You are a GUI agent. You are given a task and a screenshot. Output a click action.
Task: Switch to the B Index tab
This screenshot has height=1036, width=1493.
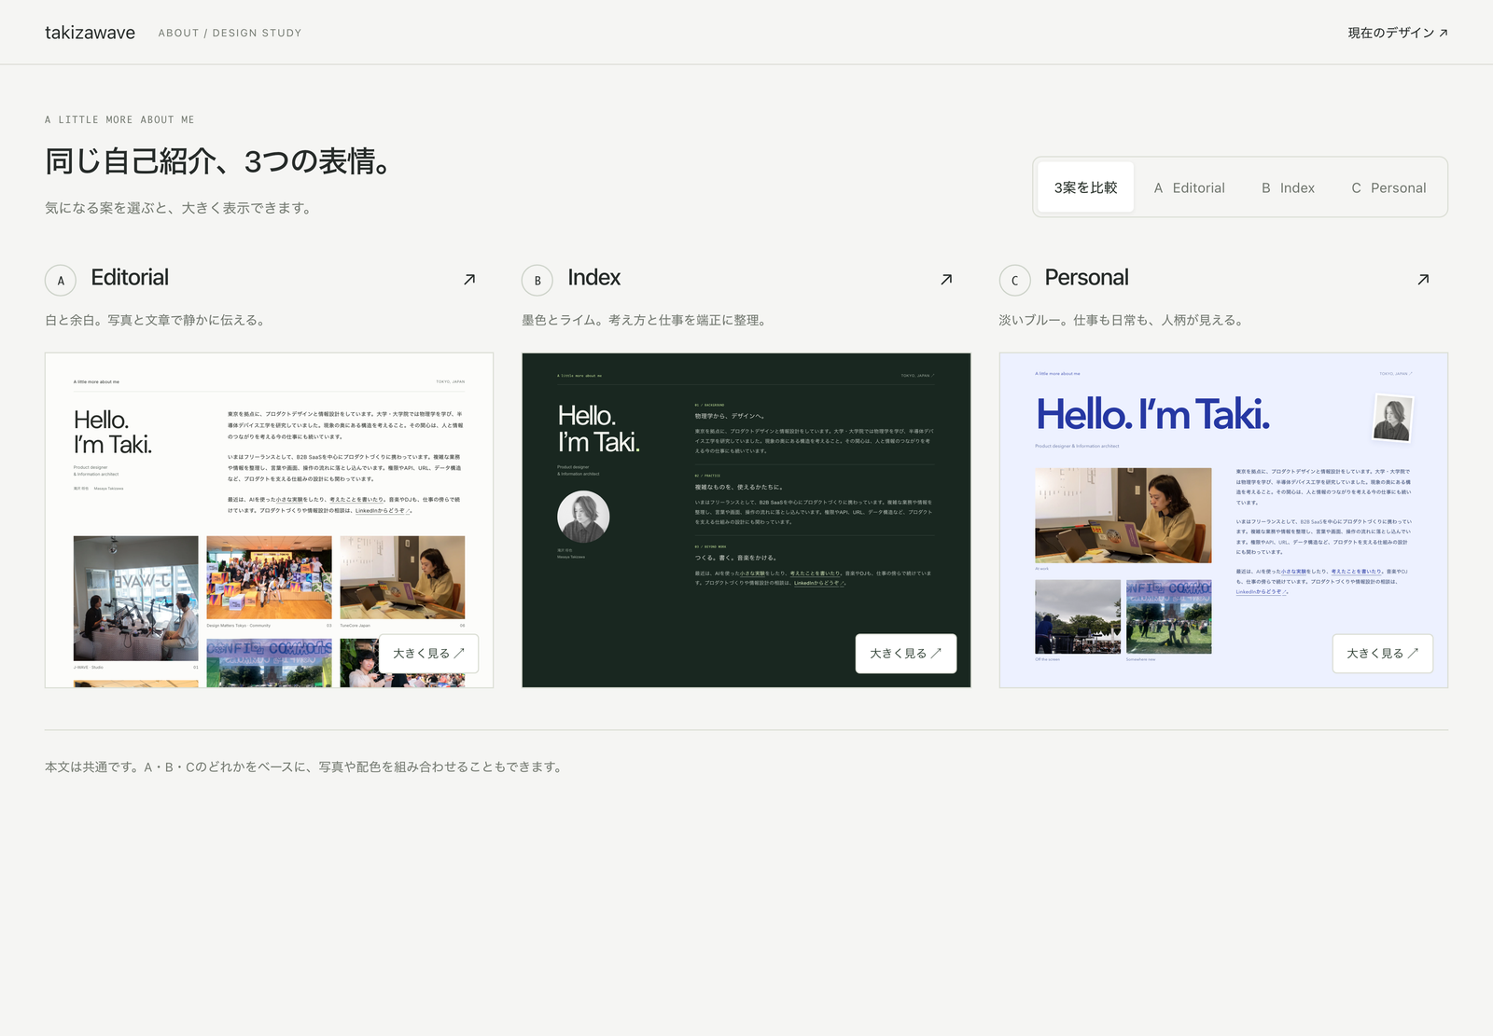pos(1288,187)
